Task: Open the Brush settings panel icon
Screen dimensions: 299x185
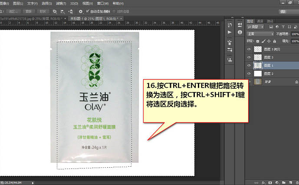Action: coord(230,50)
